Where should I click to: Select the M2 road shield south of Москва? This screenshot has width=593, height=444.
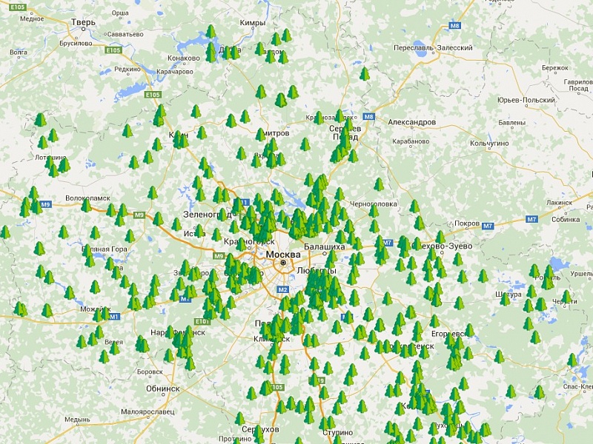(283, 289)
